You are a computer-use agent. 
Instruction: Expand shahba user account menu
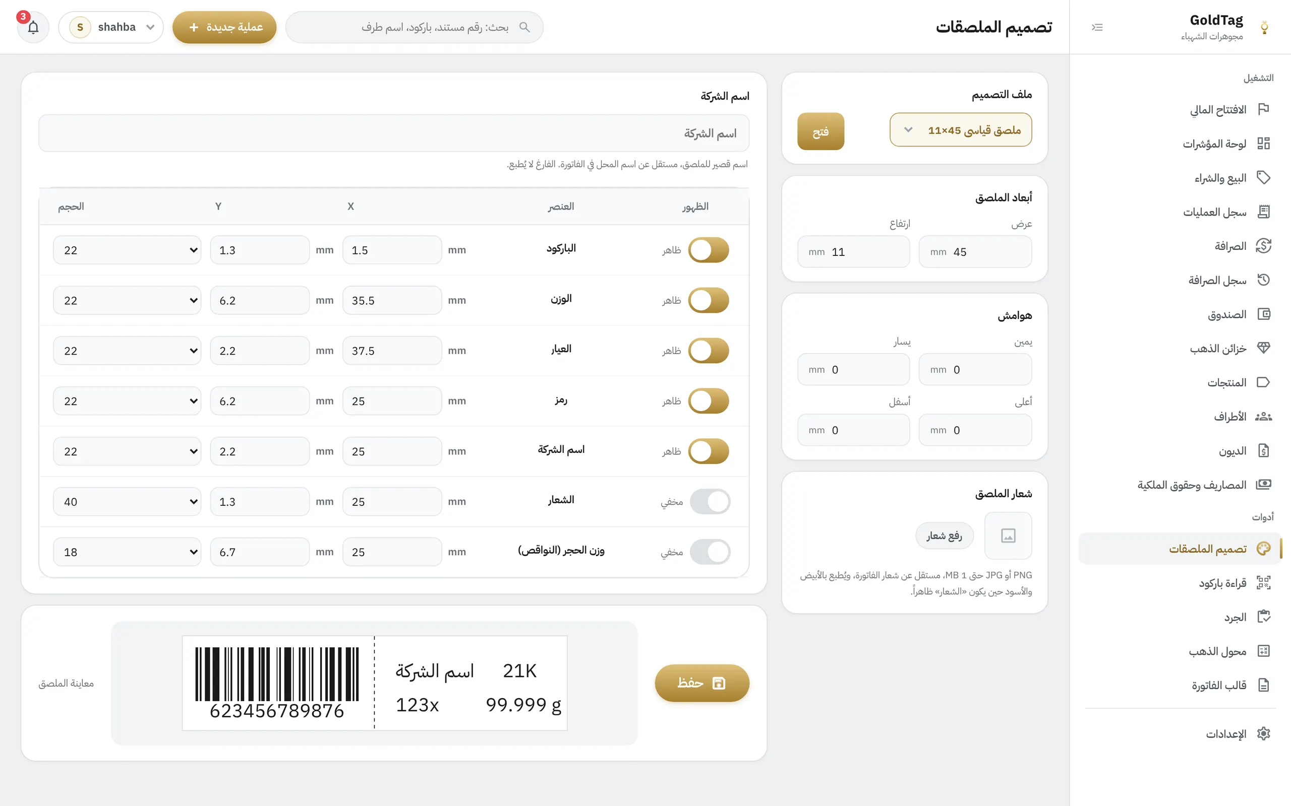[x=110, y=27]
